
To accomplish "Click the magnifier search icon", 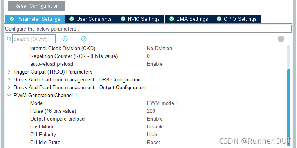I will click(9, 39).
